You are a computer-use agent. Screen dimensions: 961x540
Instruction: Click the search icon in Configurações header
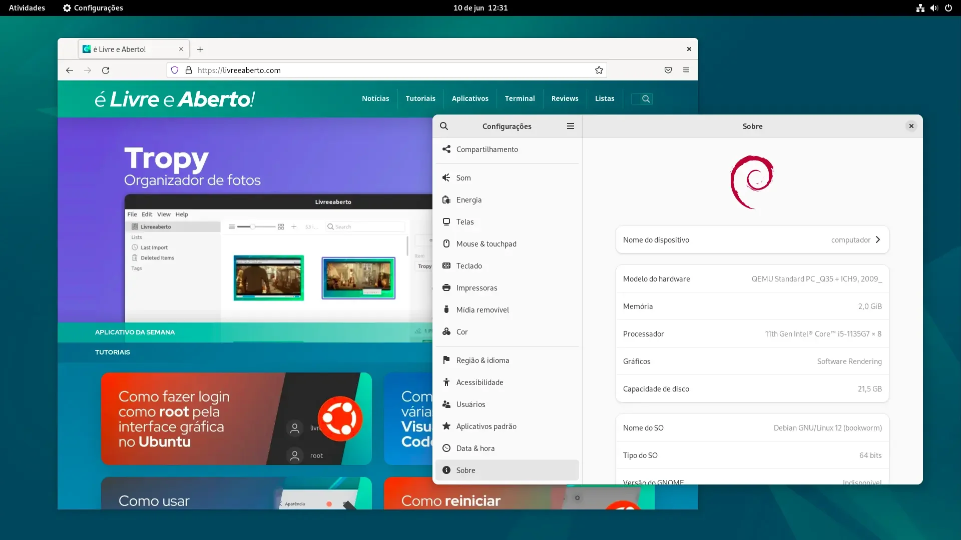point(444,126)
